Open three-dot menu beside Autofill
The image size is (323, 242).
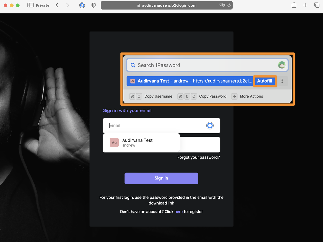point(282,81)
